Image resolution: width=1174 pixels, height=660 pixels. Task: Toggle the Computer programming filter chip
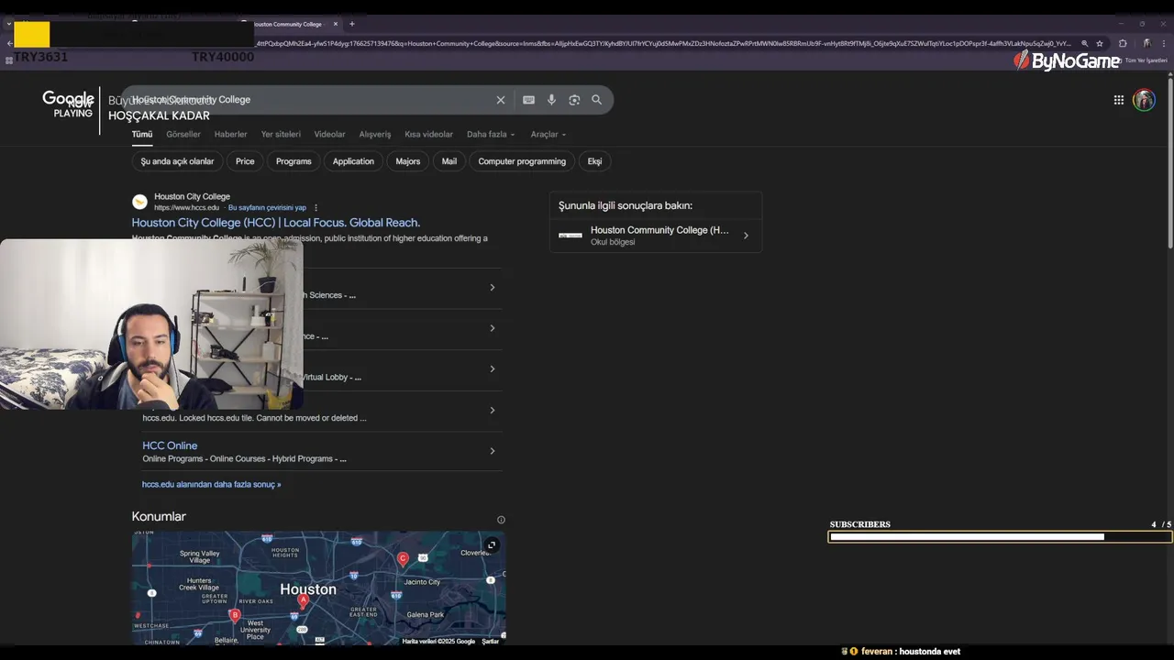(x=522, y=161)
